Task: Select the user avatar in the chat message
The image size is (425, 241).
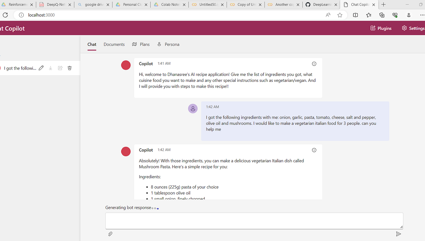Action: click(x=193, y=108)
